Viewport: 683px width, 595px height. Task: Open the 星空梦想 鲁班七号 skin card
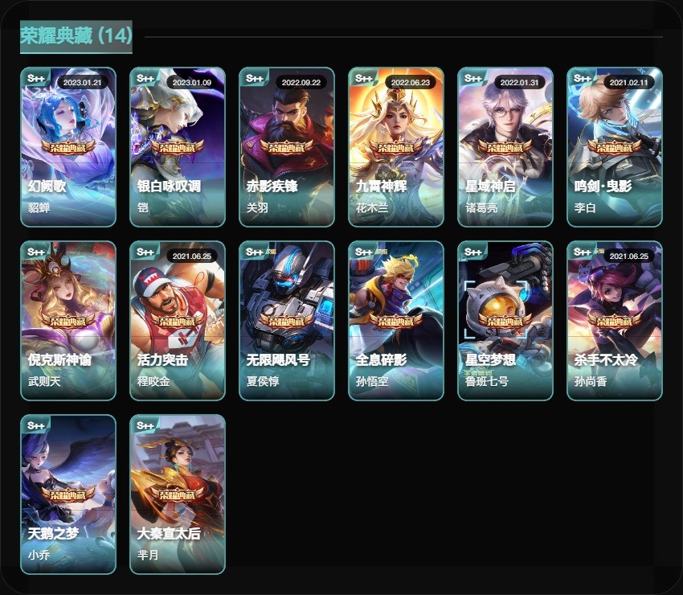[x=505, y=320]
